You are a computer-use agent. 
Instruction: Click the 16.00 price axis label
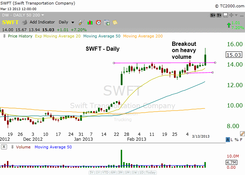click(x=235, y=44)
